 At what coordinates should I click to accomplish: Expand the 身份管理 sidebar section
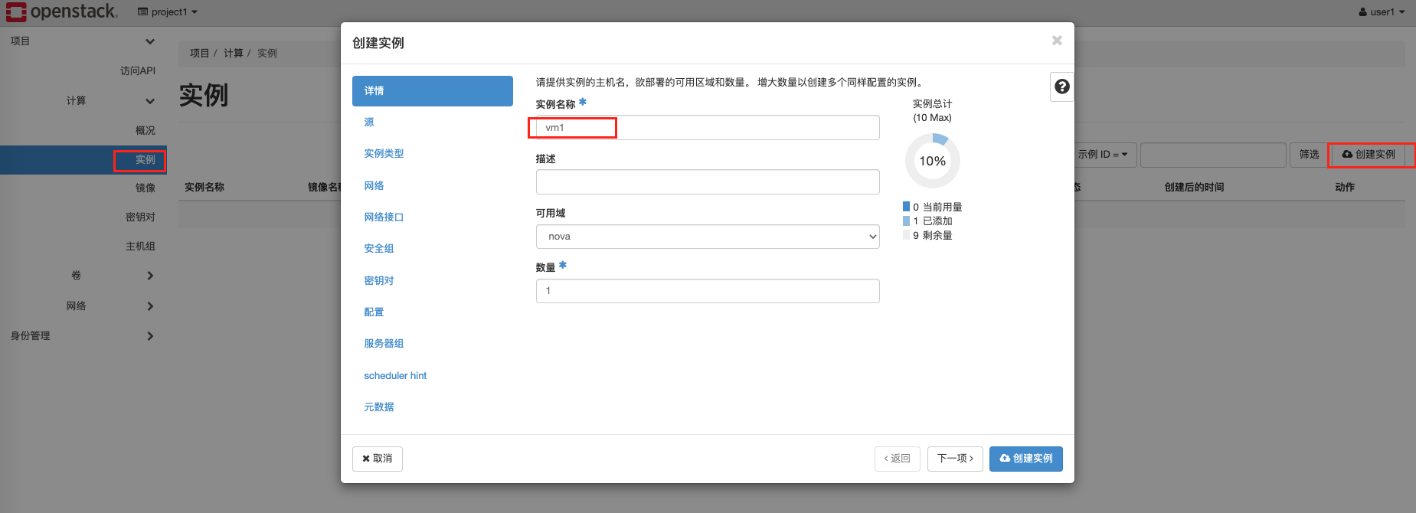tap(83, 335)
